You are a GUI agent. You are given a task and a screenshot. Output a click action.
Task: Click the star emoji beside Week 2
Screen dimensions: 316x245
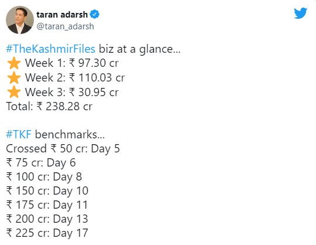tap(14, 77)
